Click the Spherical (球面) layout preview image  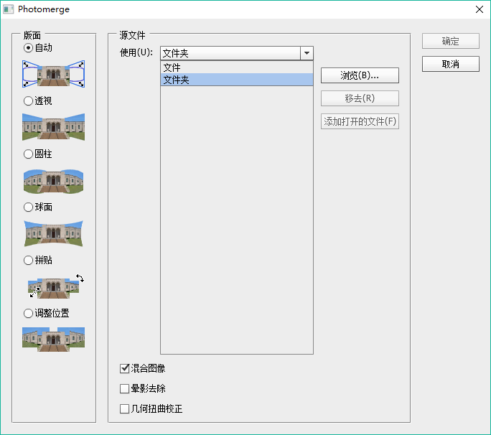54,233
